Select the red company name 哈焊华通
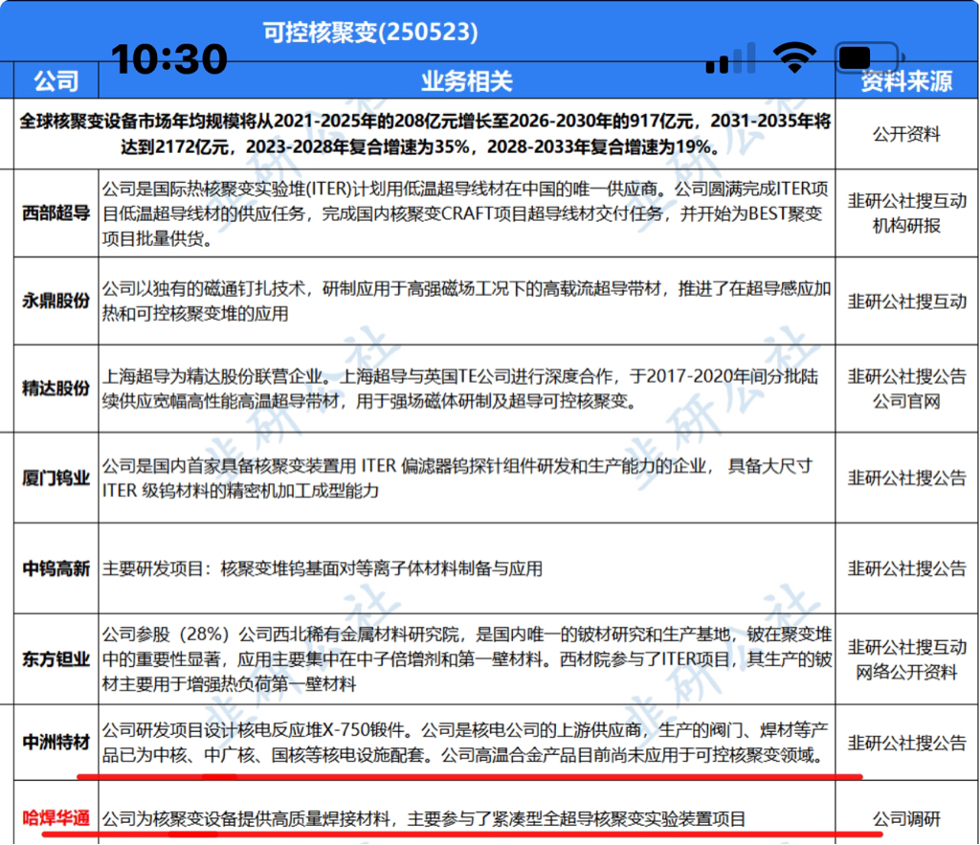Image resolution: width=980 pixels, height=845 pixels. coord(56,818)
